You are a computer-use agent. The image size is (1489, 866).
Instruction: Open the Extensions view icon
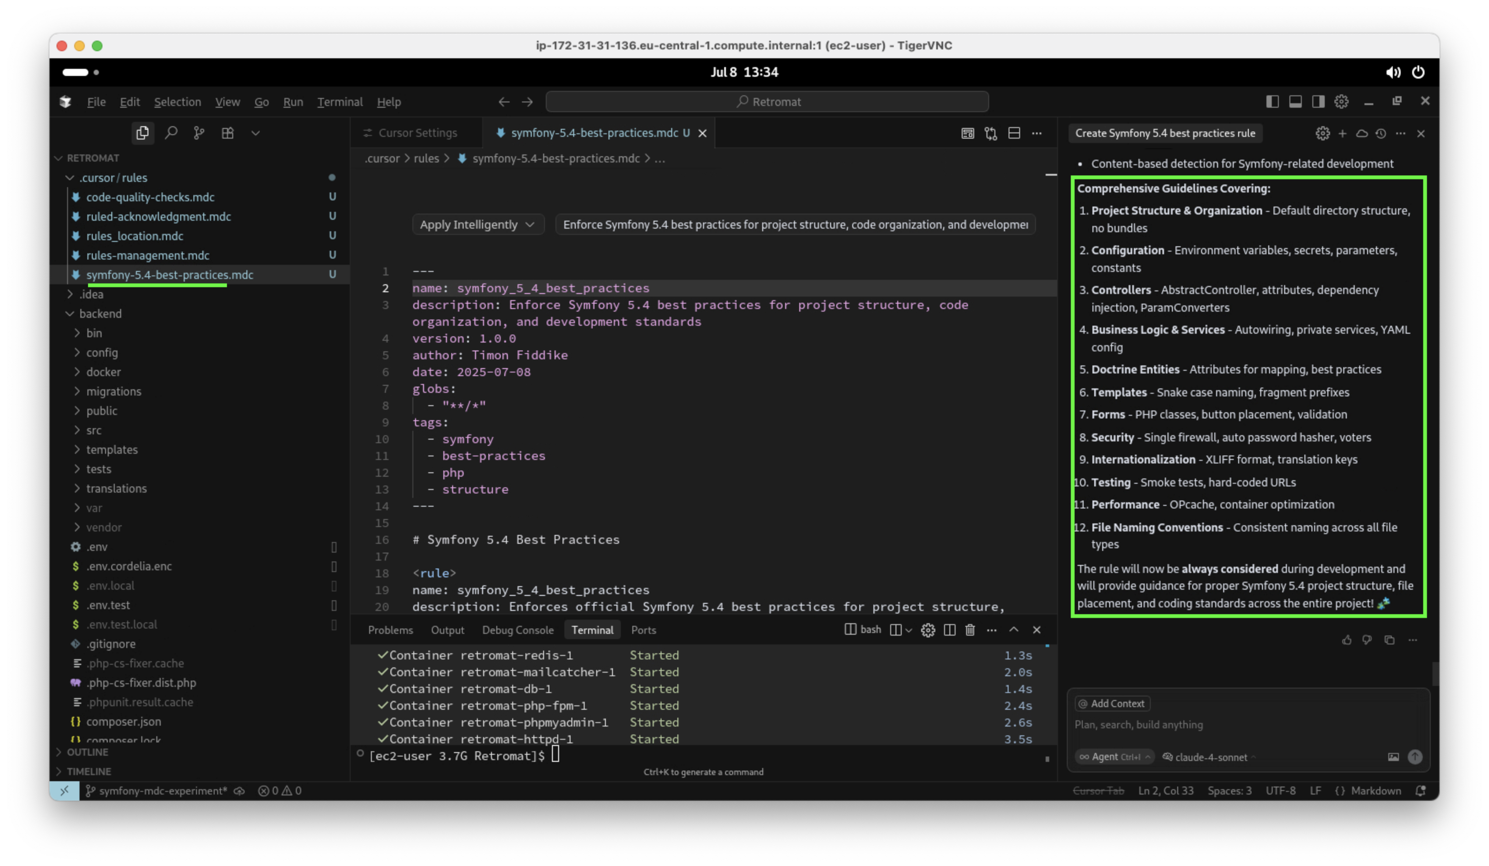227,133
